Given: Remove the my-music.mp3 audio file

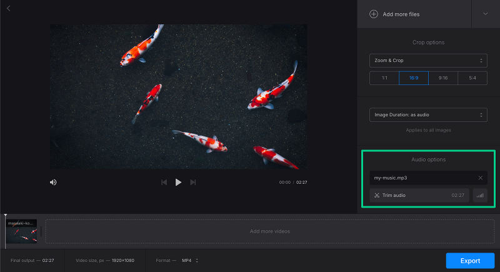Looking at the screenshot, I should pos(481,178).
